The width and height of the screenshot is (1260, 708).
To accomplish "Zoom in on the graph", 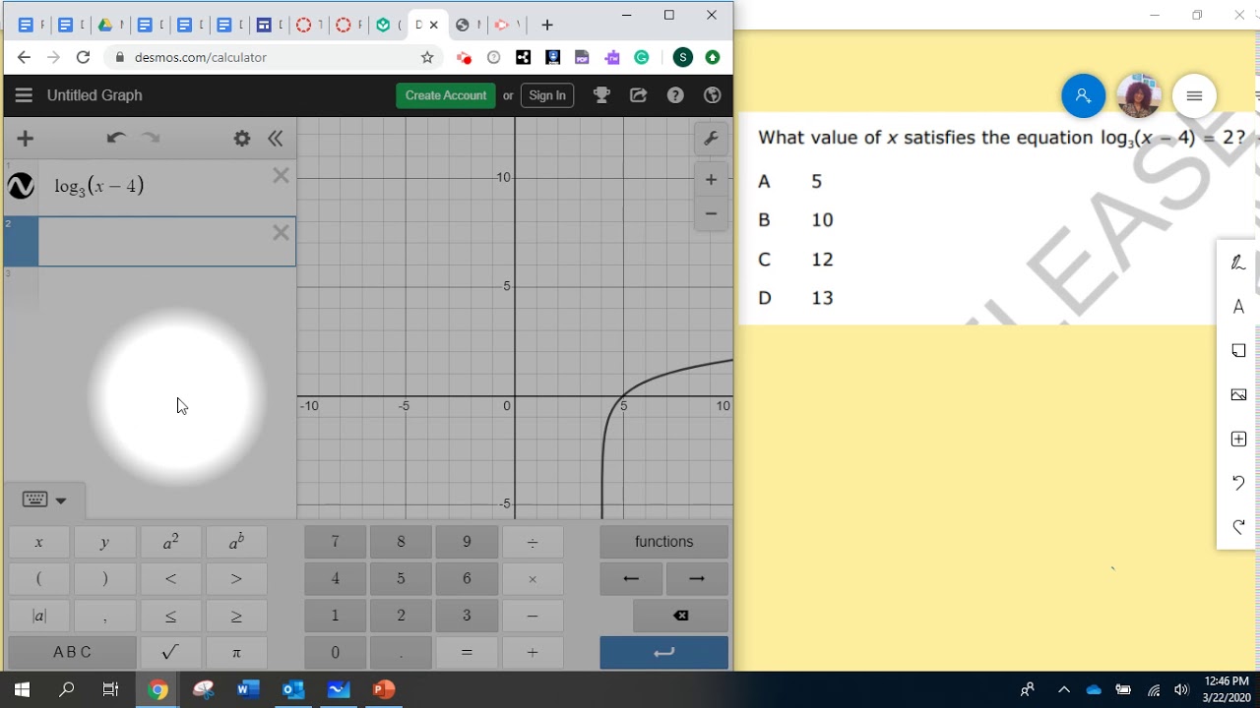I will coord(711,180).
